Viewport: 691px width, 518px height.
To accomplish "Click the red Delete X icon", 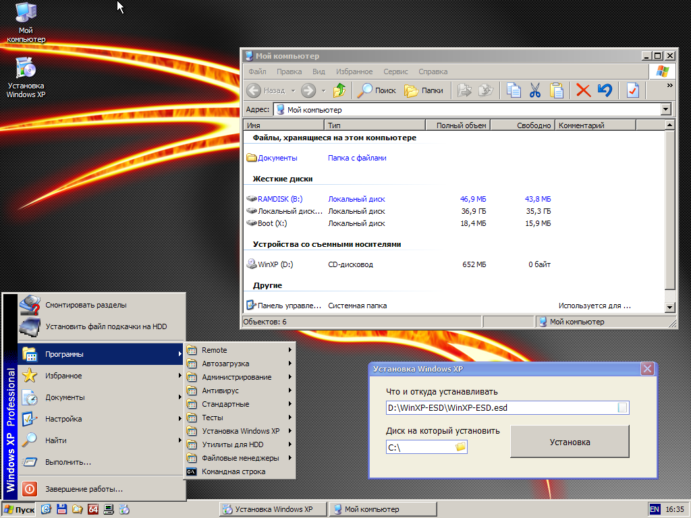I will (x=584, y=90).
